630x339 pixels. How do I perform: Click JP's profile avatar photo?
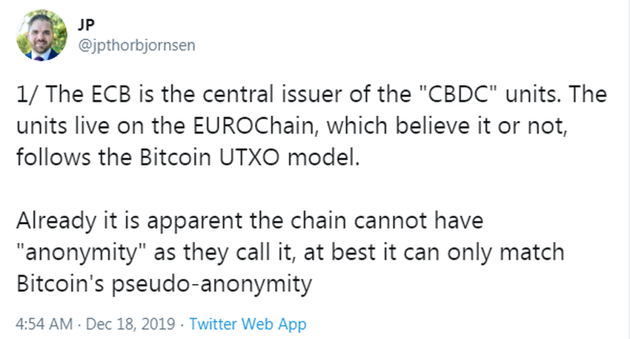[41, 35]
